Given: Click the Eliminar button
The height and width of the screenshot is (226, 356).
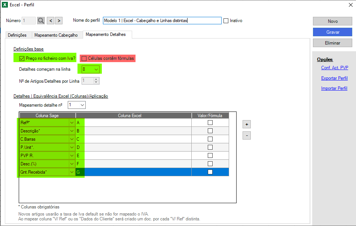Looking at the screenshot, I should (x=333, y=43).
